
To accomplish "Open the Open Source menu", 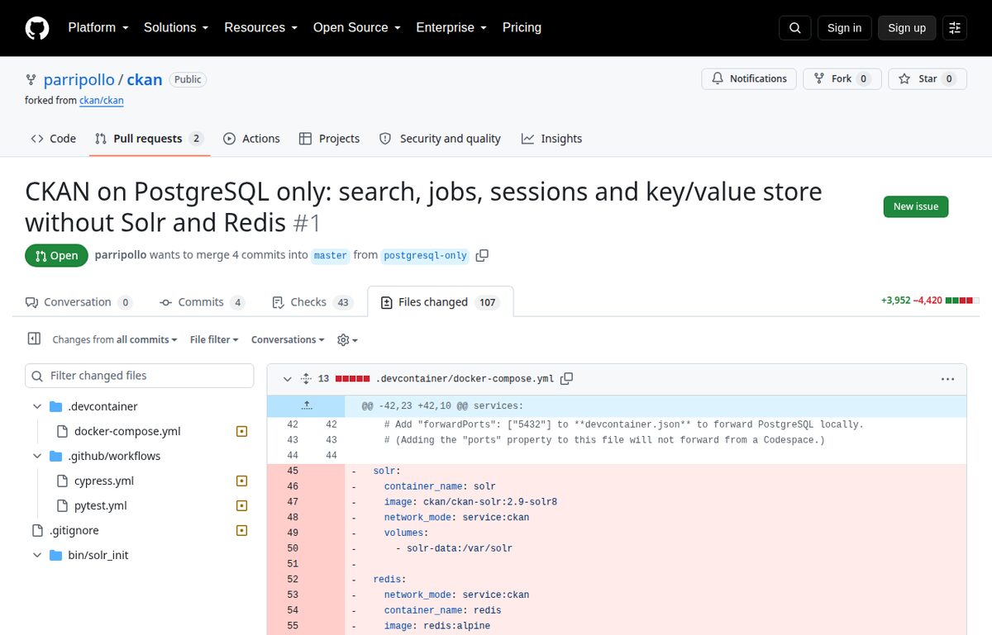I will click(x=356, y=27).
